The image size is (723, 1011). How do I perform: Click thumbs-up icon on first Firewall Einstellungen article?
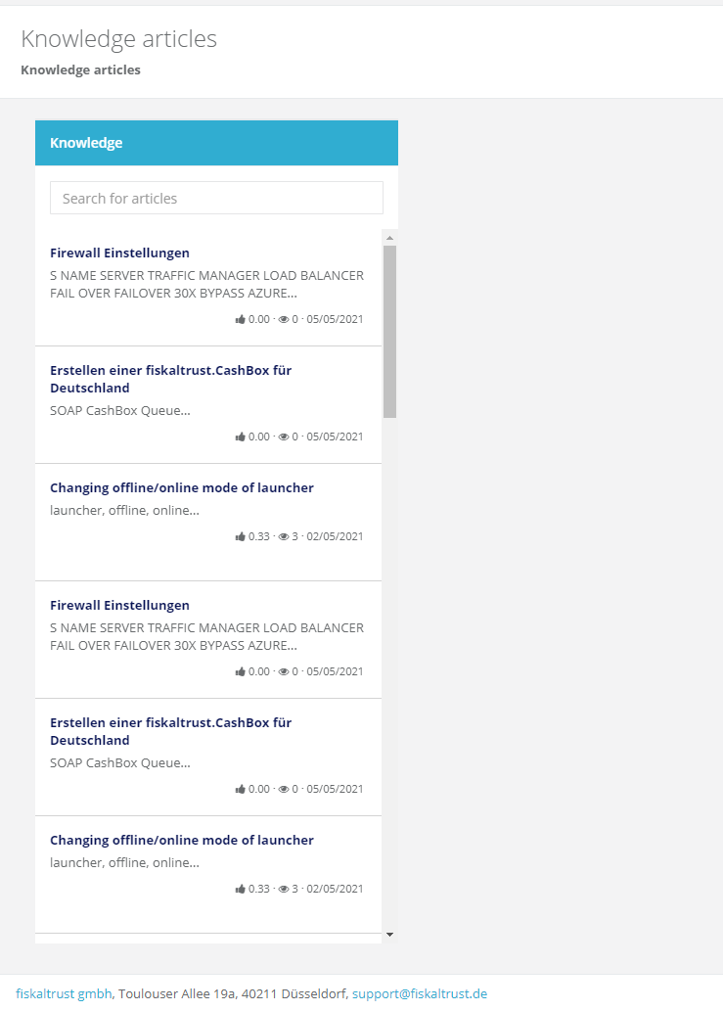(241, 319)
